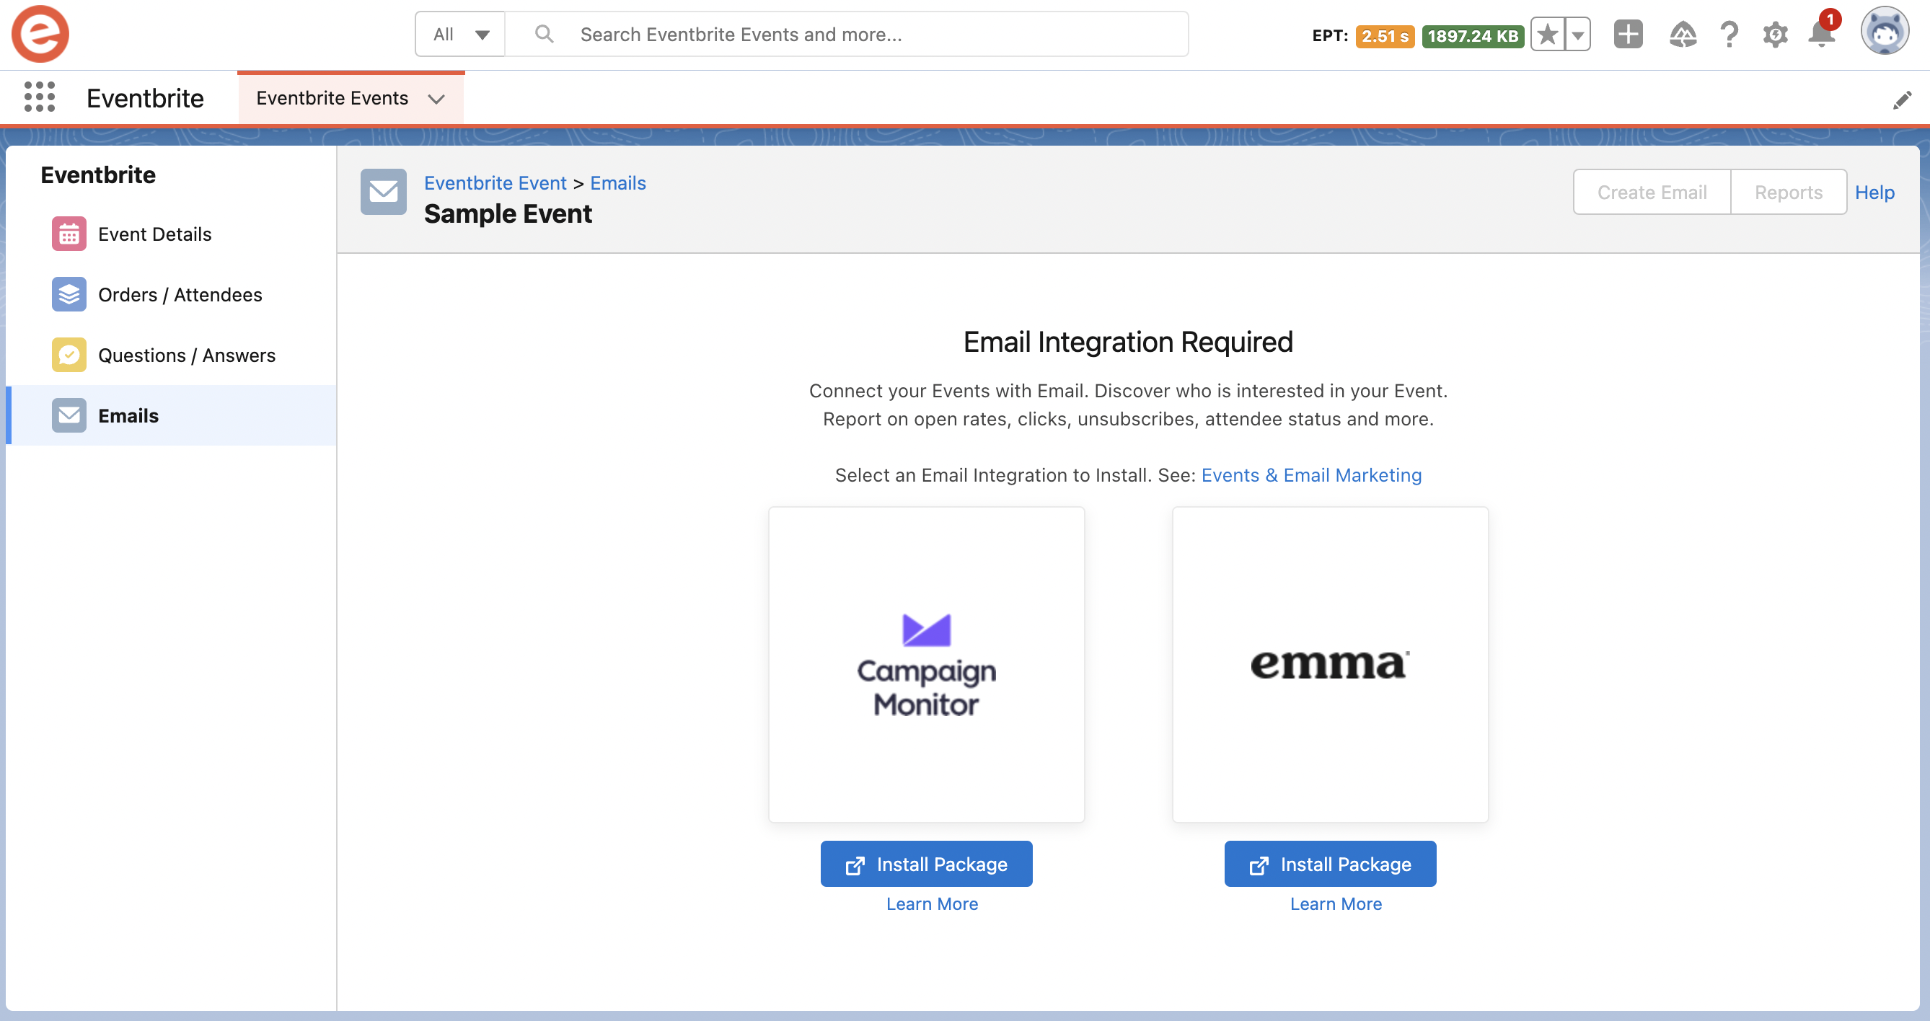Click the edit navigation pencil icon
Screen dimensions: 1930x1021
(x=1902, y=100)
